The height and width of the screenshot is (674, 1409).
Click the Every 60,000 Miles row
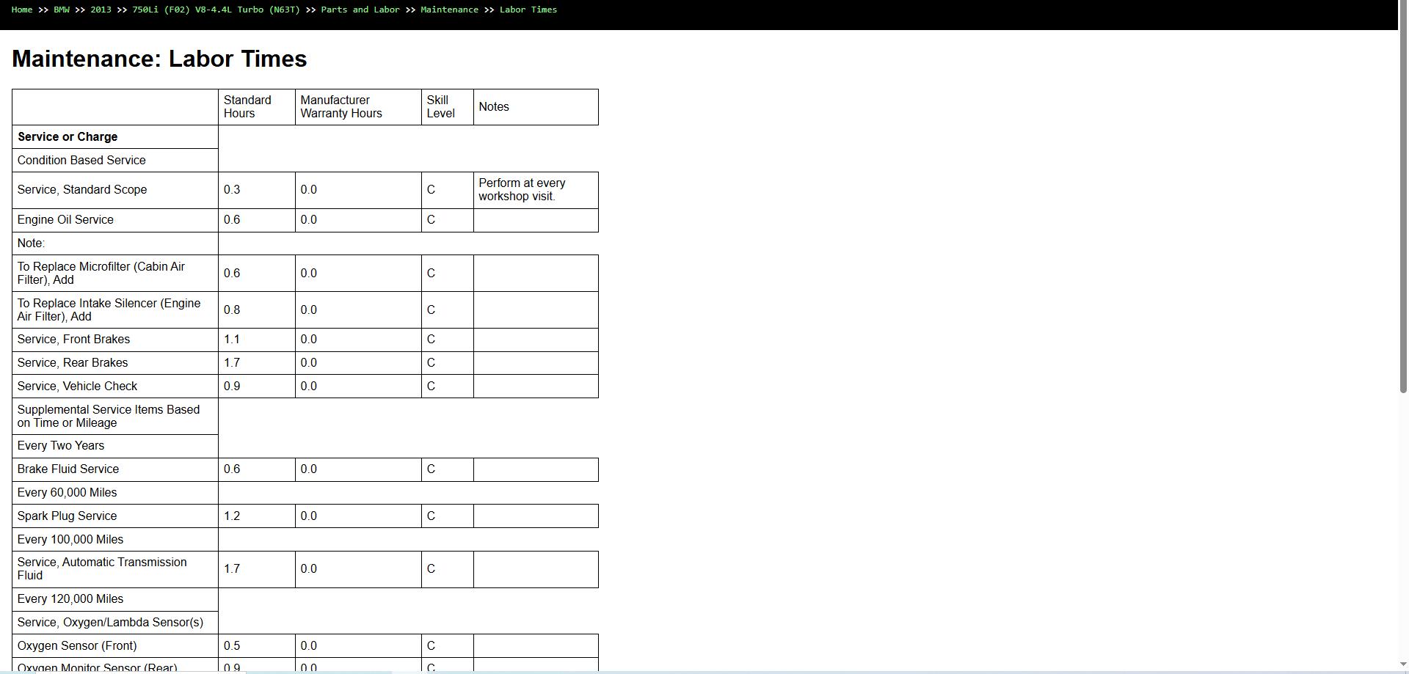(x=115, y=493)
